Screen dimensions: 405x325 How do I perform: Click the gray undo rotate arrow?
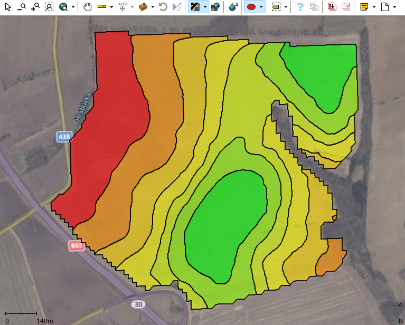pos(163,7)
